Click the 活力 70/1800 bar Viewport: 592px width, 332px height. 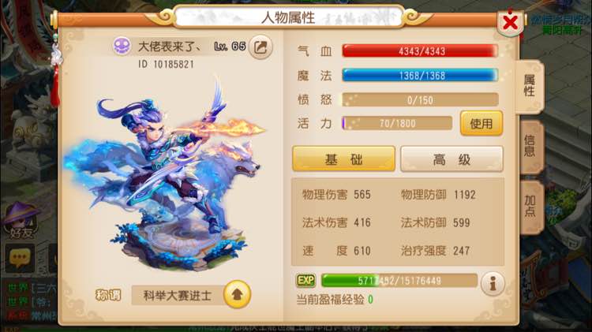[x=397, y=123]
